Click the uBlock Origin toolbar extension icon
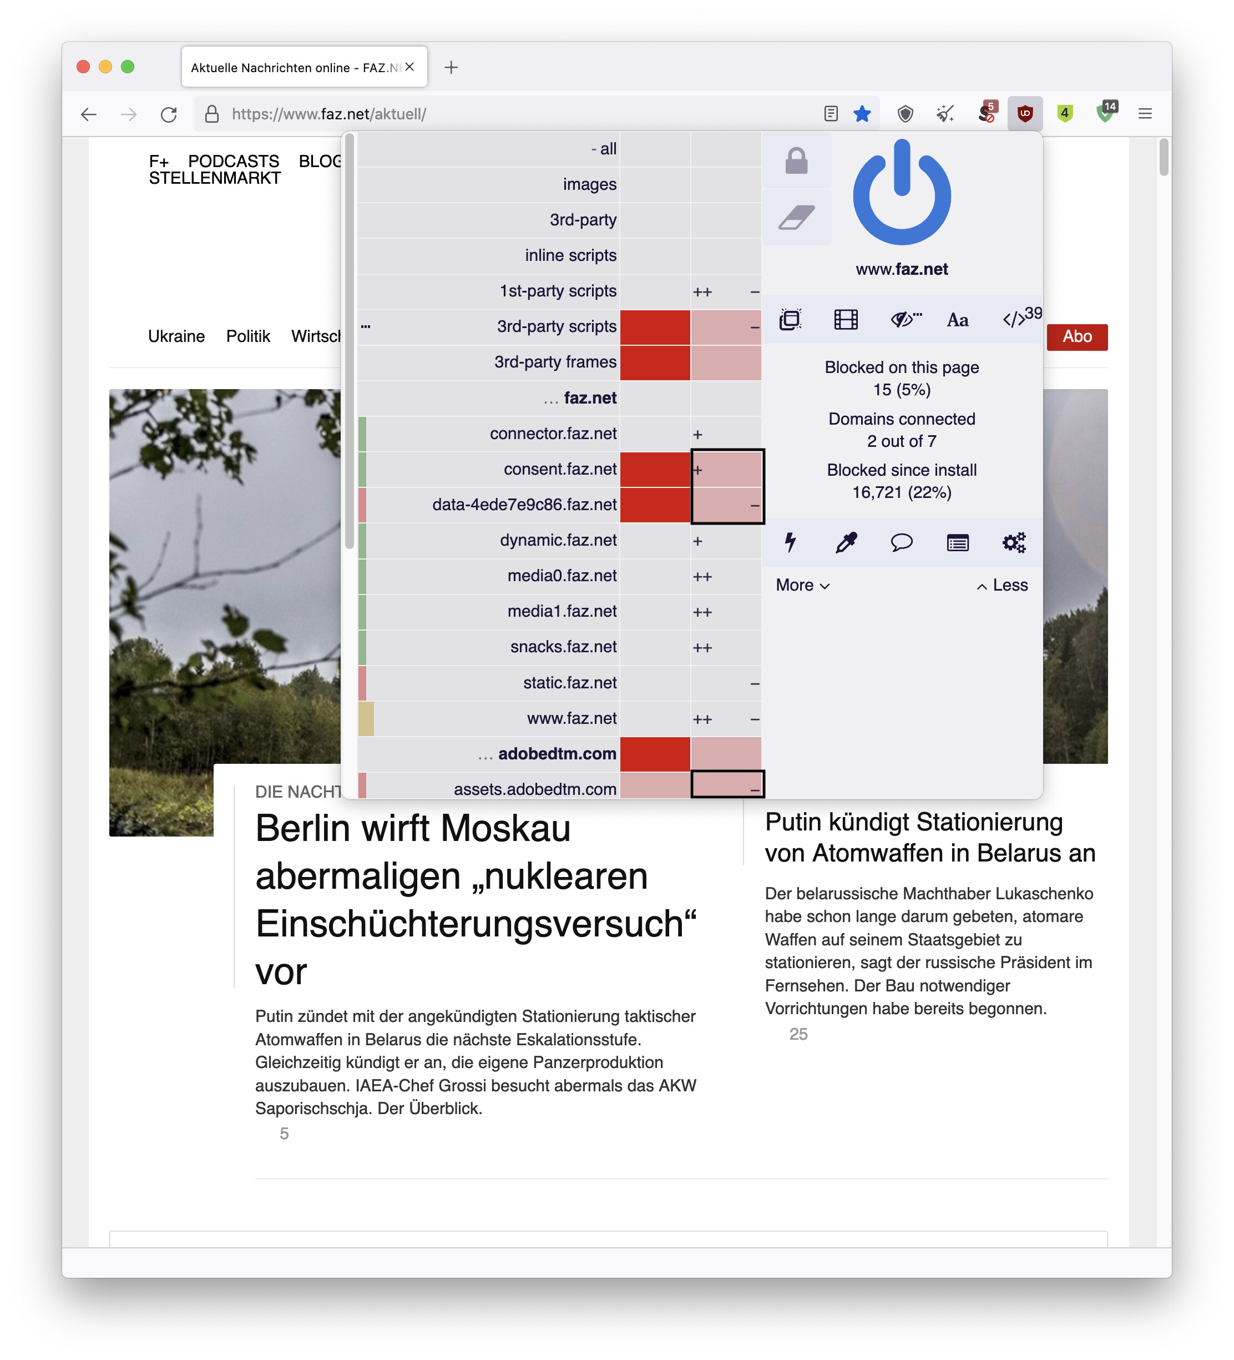Screen dimensions: 1234x1360 click(x=1024, y=113)
